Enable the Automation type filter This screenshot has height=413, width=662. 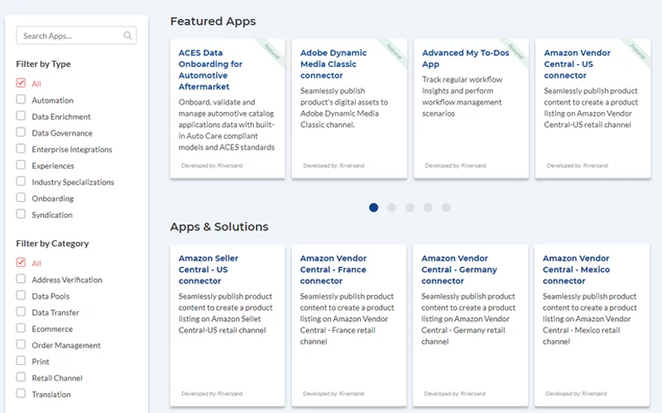pyautogui.click(x=21, y=99)
